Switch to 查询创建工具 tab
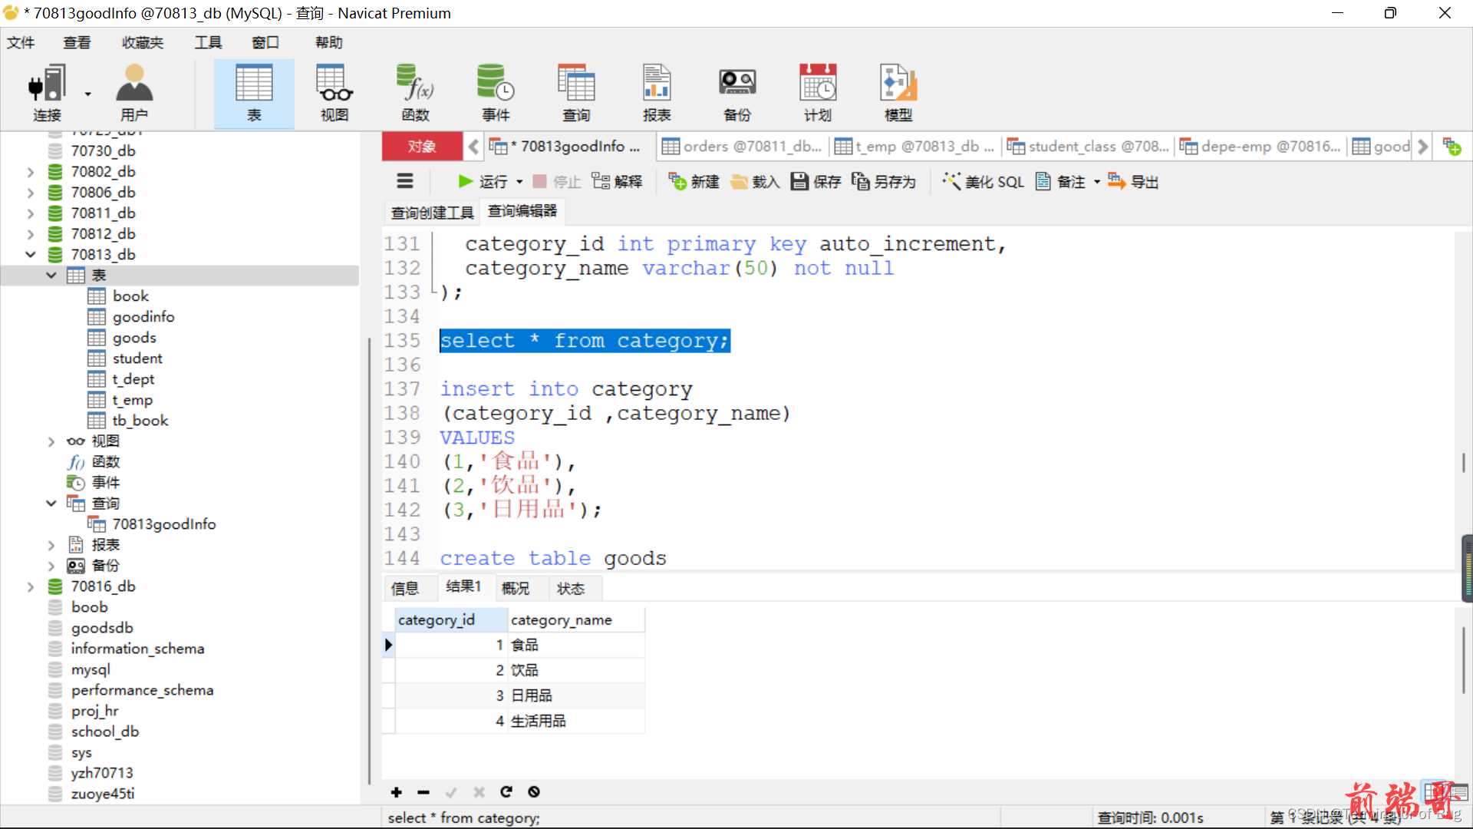 point(432,213)
